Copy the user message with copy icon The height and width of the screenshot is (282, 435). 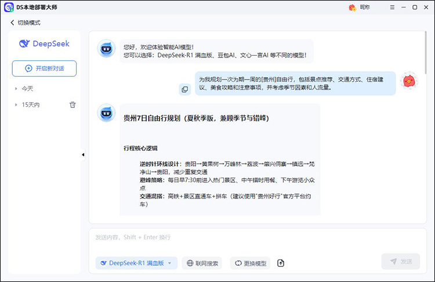(x=185, y=89)
